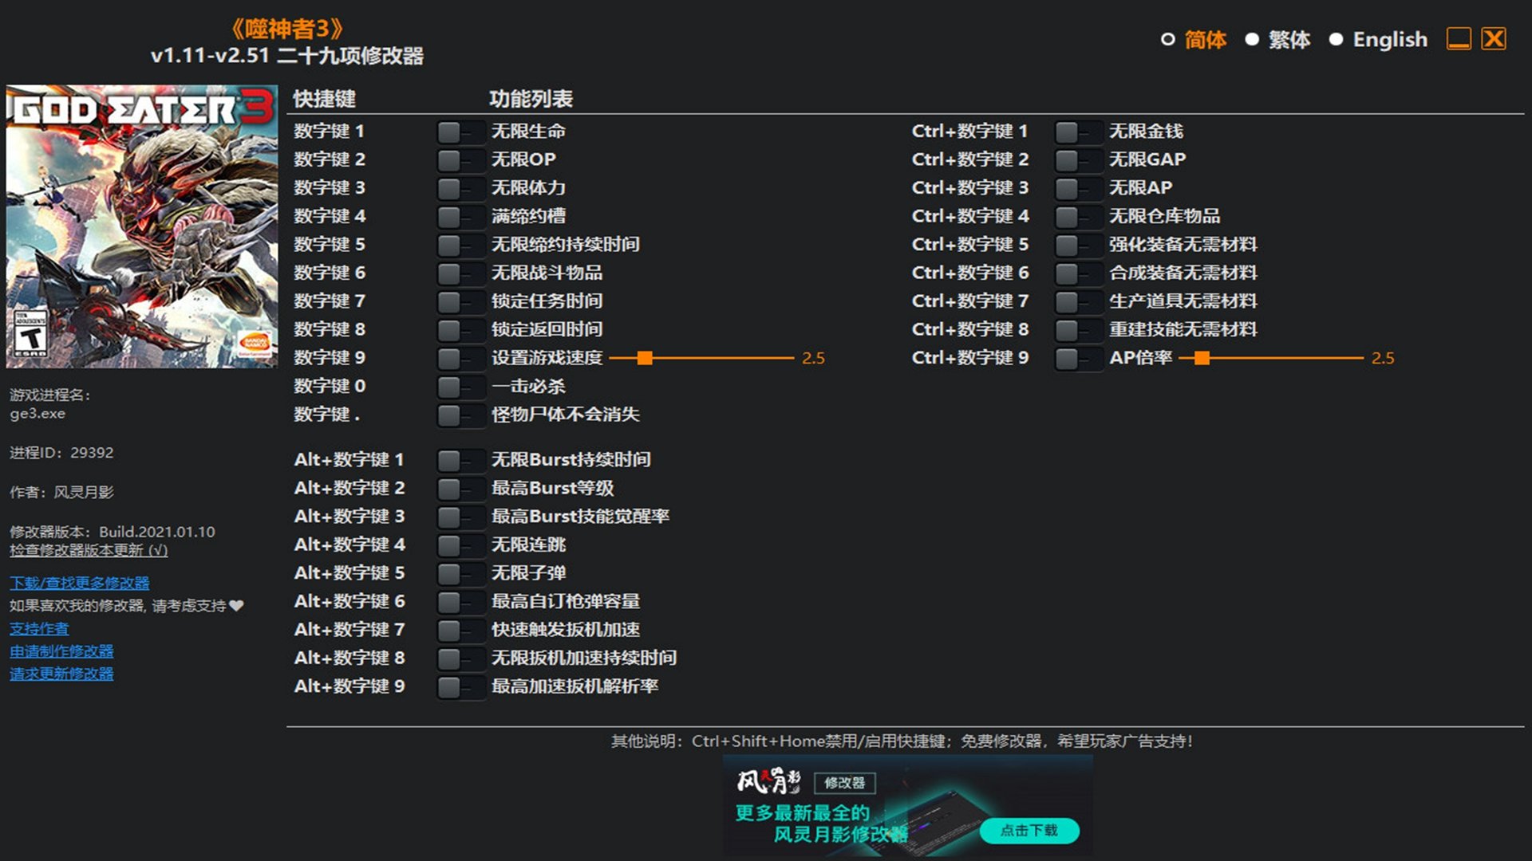The width and height of the screenshot is (1532, 861).
Task: Click the AP倍率 slider handle
Action: point(1202,358)
